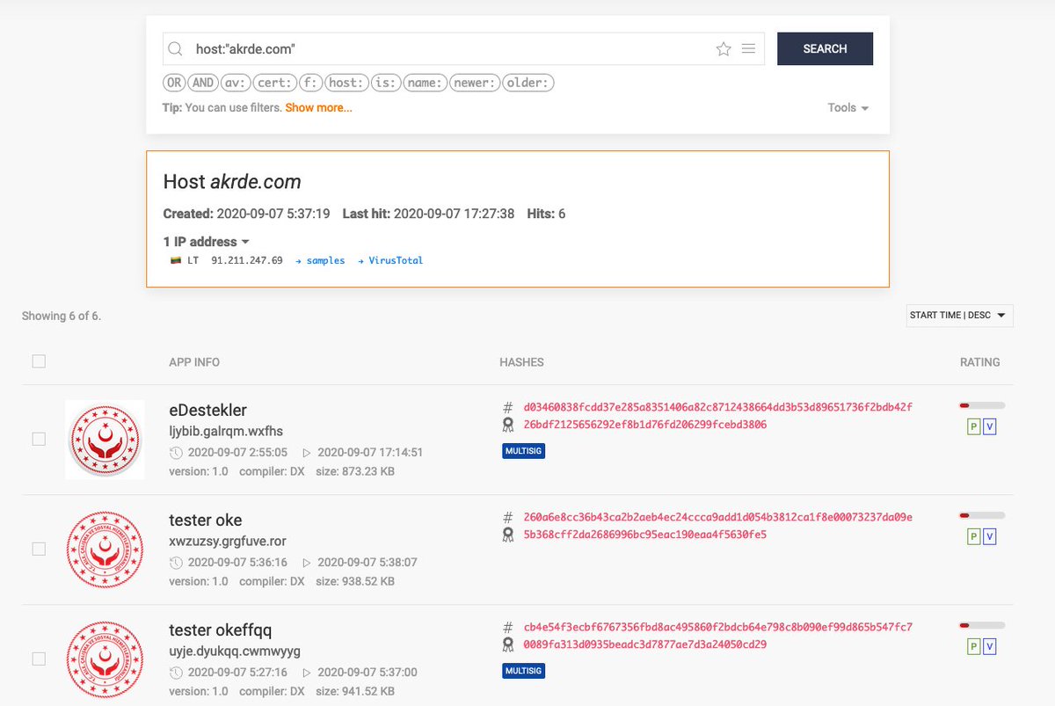The width and height of the screenshot is (1055, 706).
Task: Click the MULTISIG tag on tester okeffqq
Action: click(x=524, y=671)
